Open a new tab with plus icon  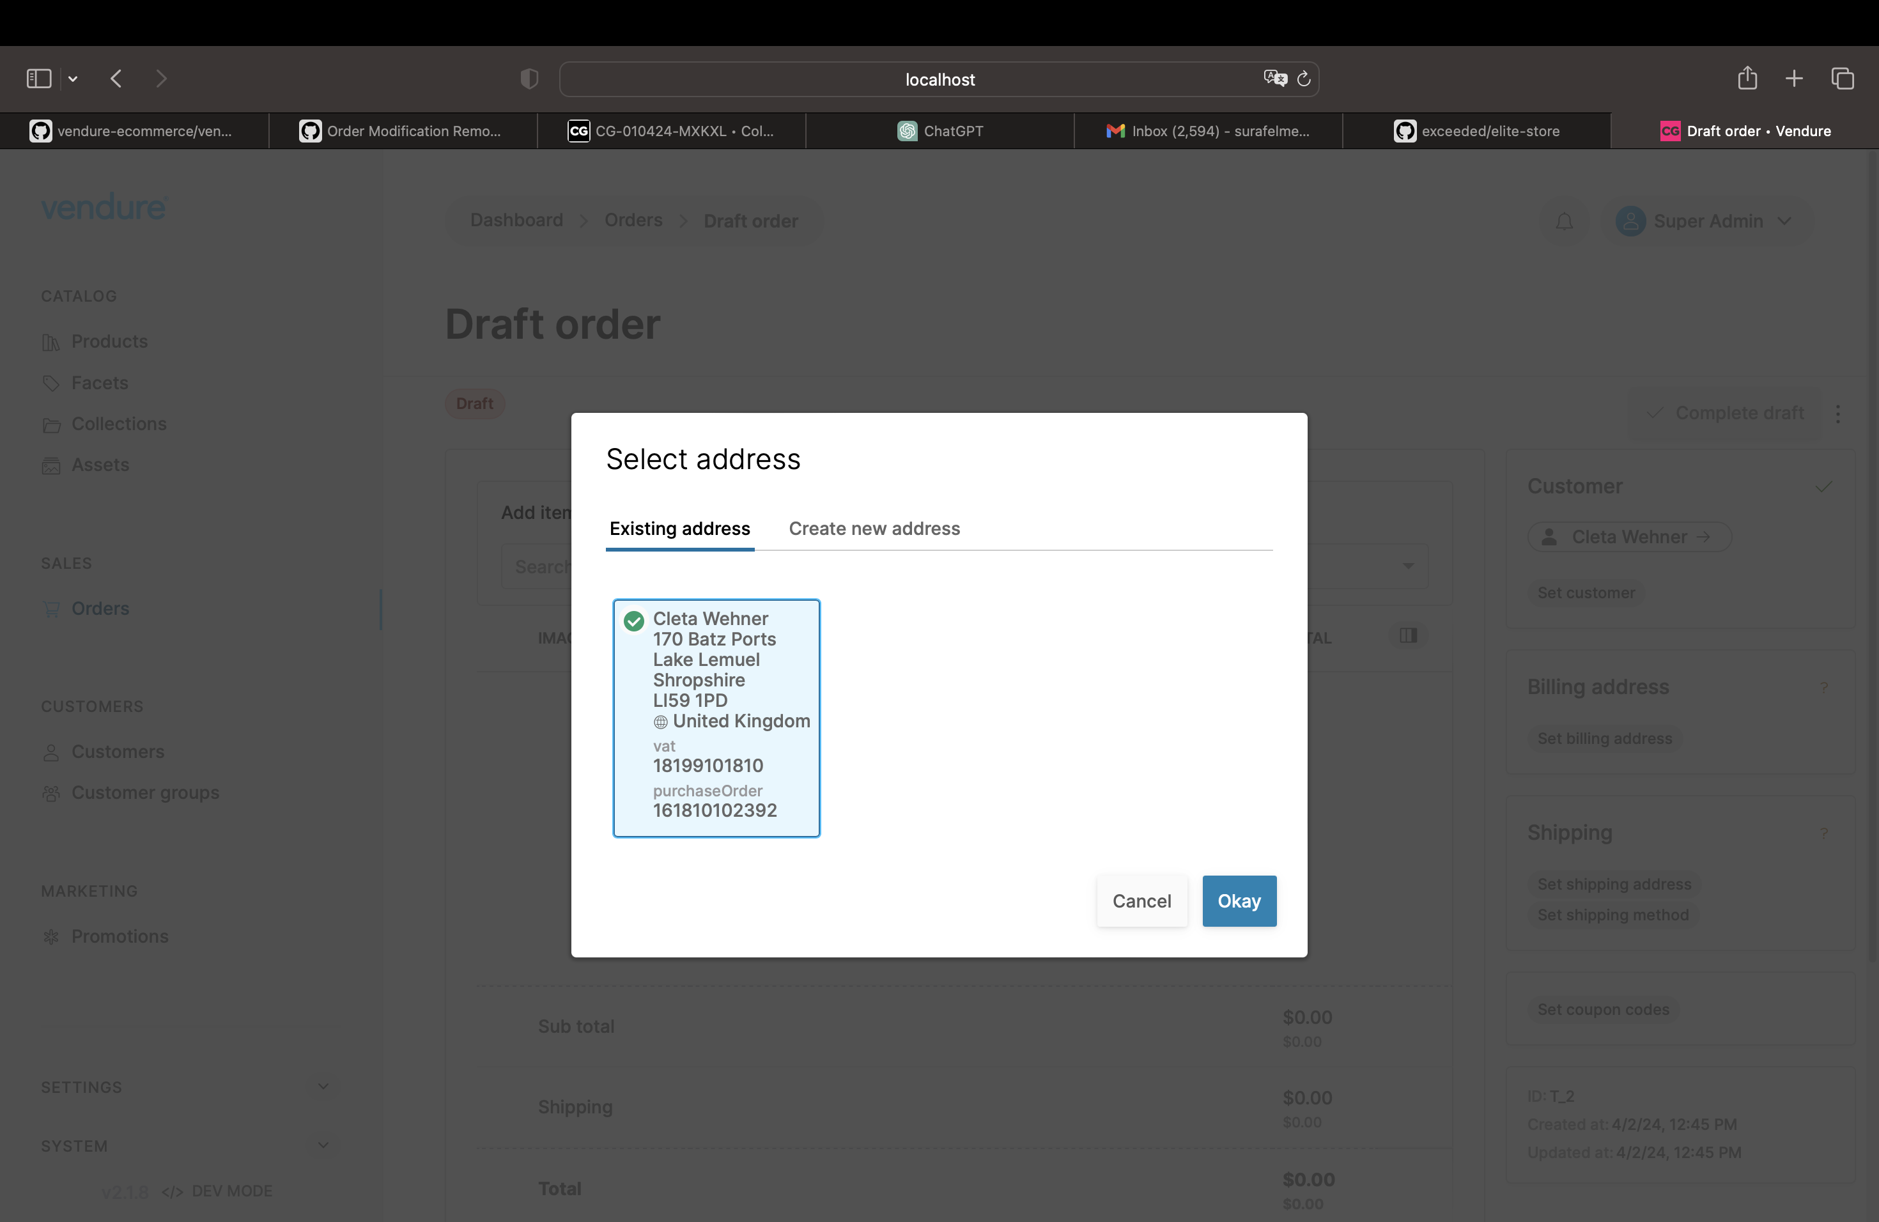click(x=1794, y=79)
